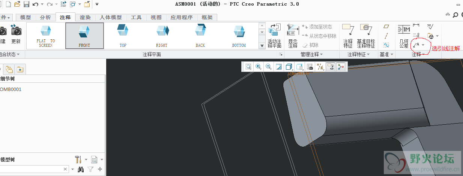Image resolution: width=463 pixels, height=176 pixels.
Task: Expand the full annotation plane gallery
Action: [262, 46]
